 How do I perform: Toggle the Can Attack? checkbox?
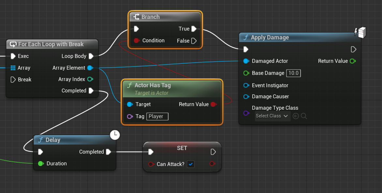point(191,164)
